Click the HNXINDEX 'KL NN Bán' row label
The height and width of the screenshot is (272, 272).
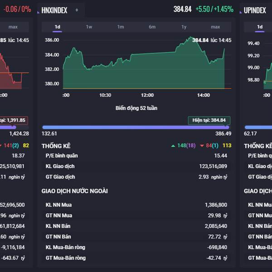[58, 226]
